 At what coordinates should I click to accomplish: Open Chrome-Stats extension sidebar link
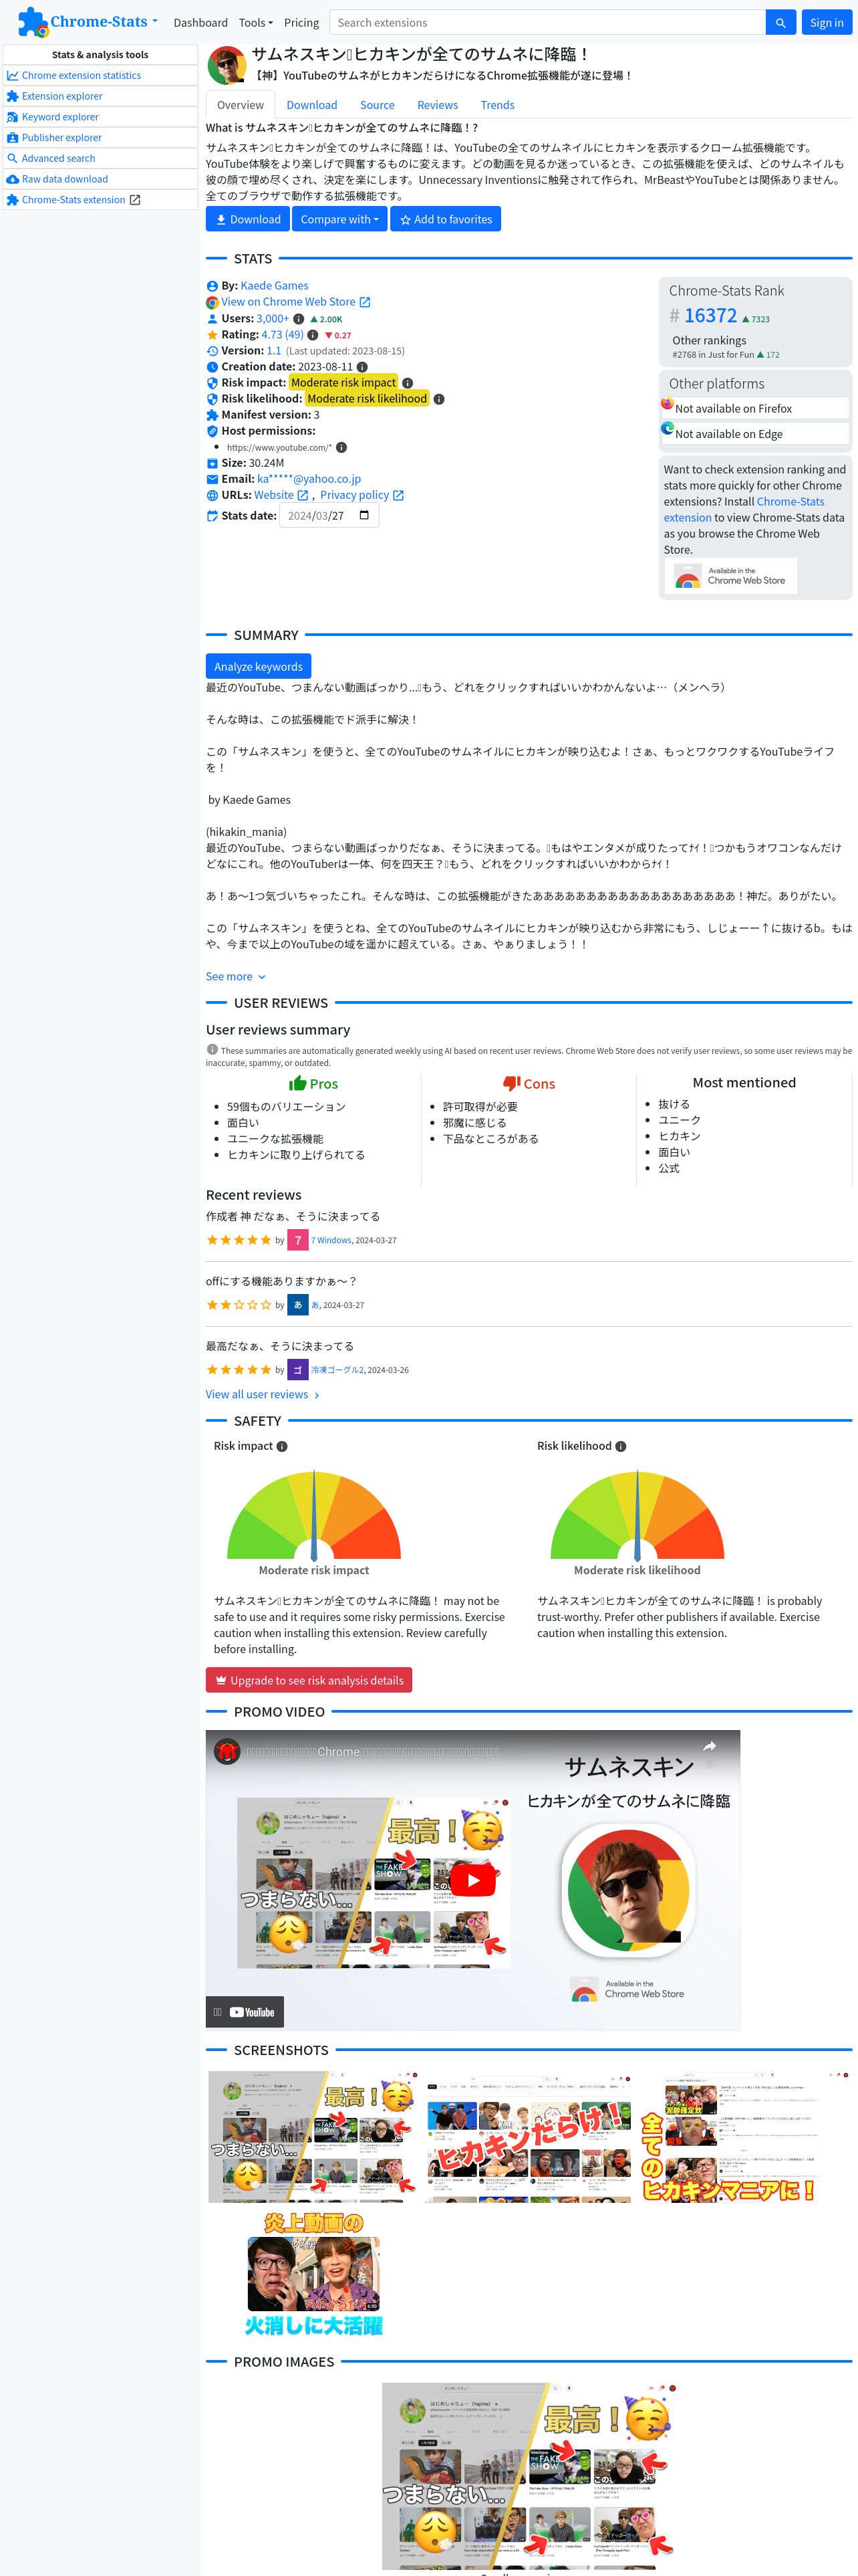100,200
